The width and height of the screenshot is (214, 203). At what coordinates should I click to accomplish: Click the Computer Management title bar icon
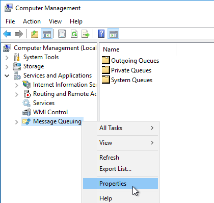click(x=9, y=8)
